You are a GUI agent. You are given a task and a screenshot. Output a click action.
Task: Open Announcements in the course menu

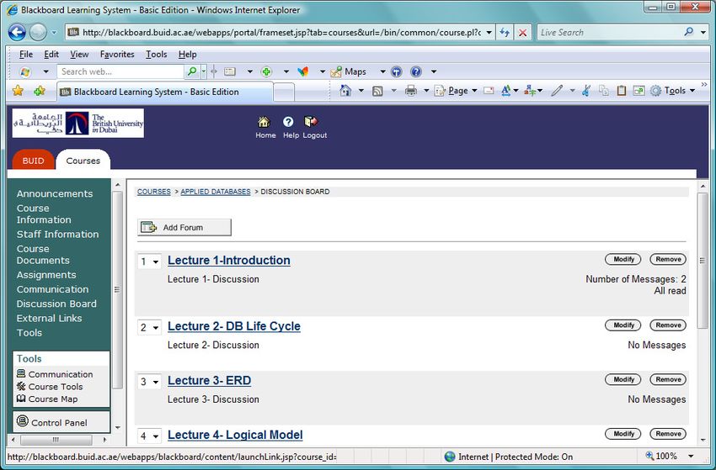[55, 193]
